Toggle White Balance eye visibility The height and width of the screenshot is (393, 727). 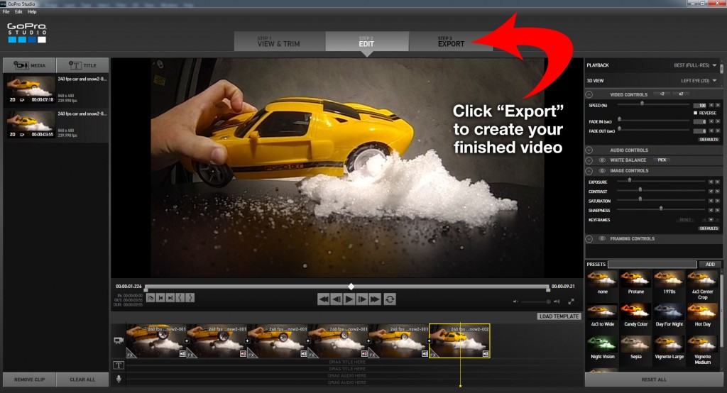[602, 160]
